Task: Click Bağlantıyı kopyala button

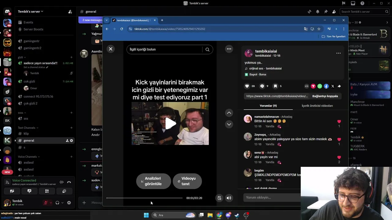Action: click(x=325, y=96)
